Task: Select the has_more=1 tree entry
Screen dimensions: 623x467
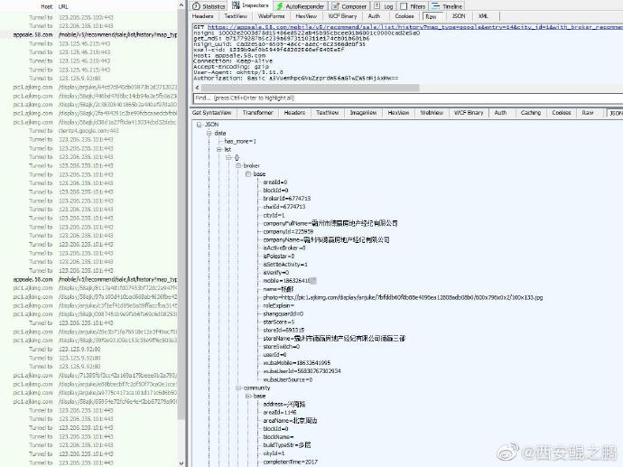Action: pos(240,141)
